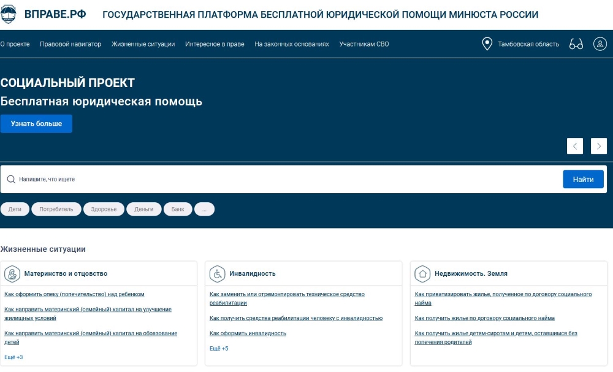
Task: Expand more search tags with ellipsis chip
Action: (204, 210)
